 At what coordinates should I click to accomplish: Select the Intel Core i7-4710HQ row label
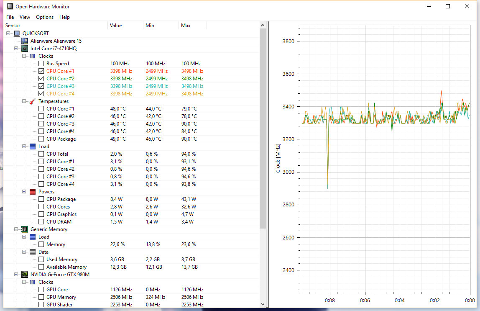pyautogui.click(x=54, y=49)
